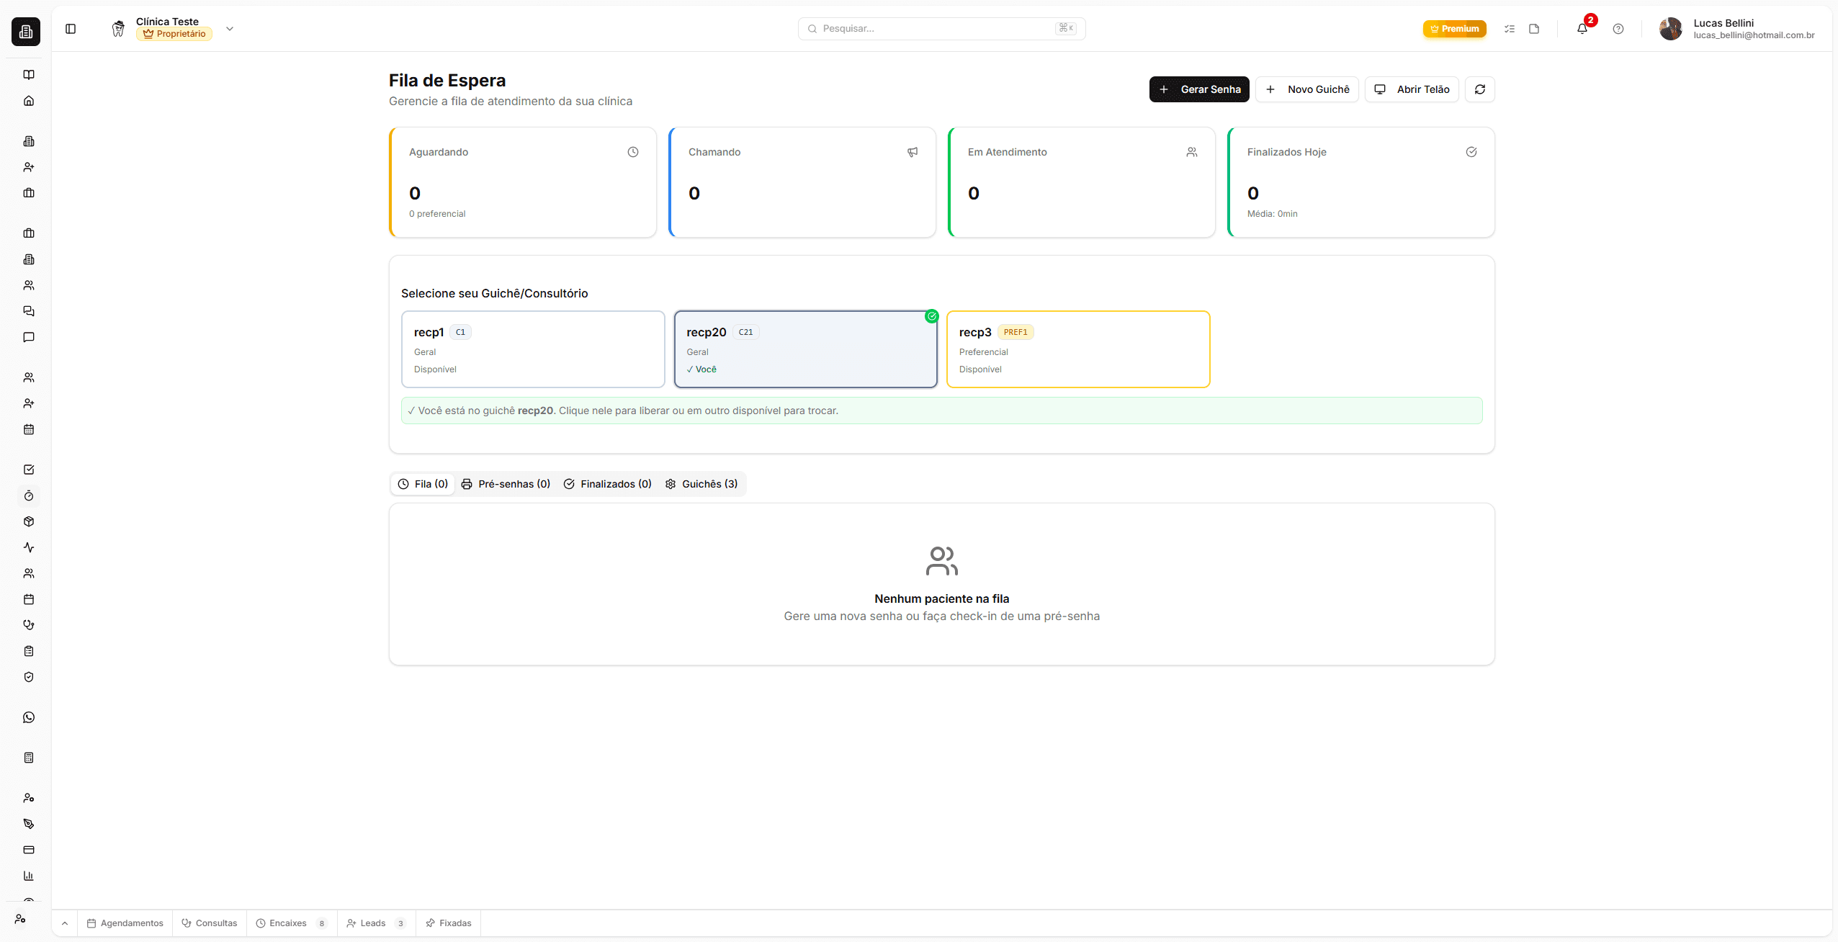Image resolution: width=1838 pixels, height=942 pixels.
Task: Click the Abrir Telão button
Action: (x=1411, y=89)
